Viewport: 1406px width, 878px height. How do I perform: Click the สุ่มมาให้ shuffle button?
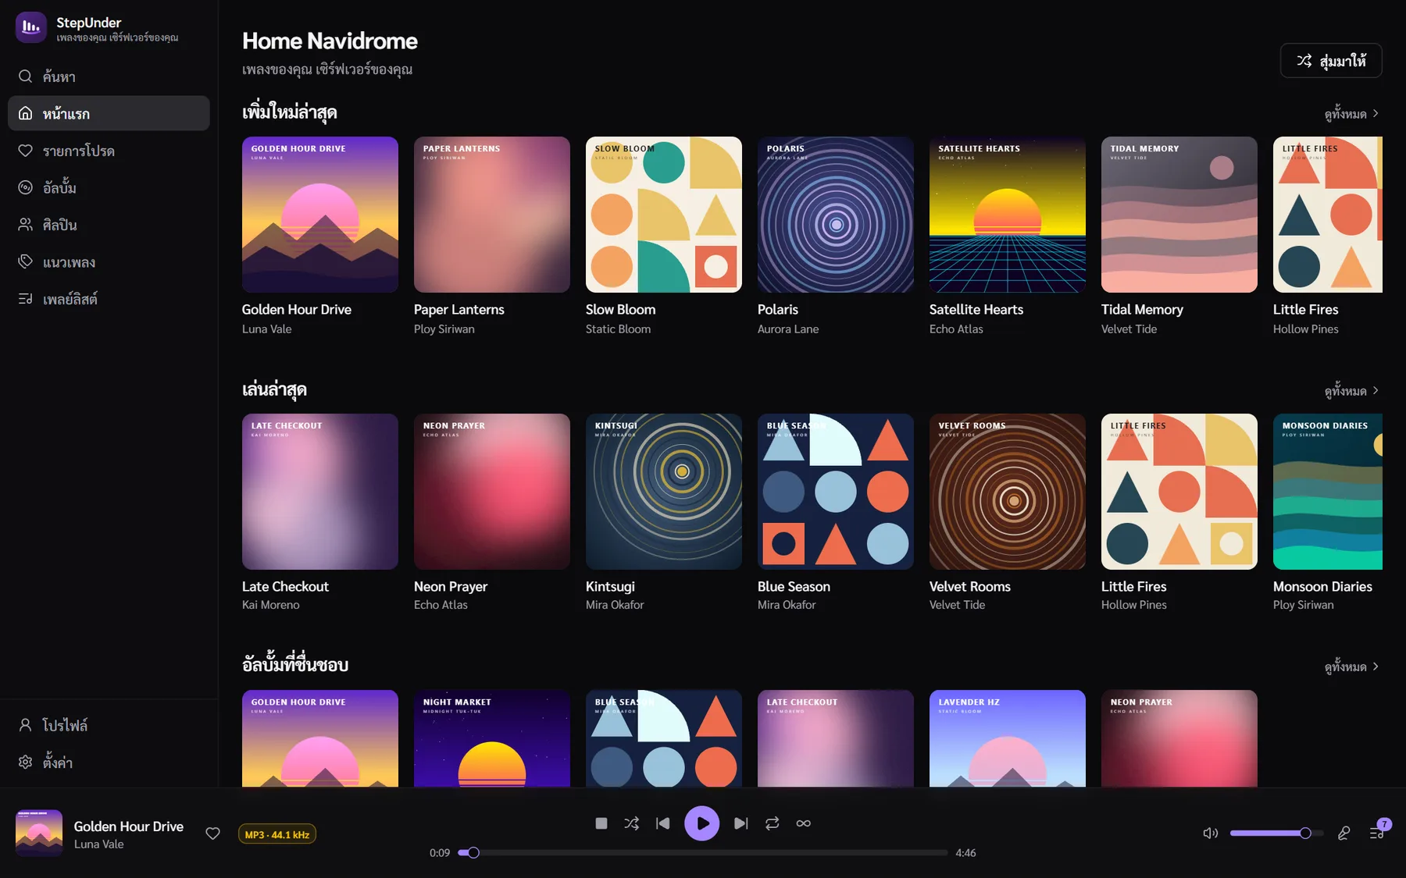tap(1331, 61)
